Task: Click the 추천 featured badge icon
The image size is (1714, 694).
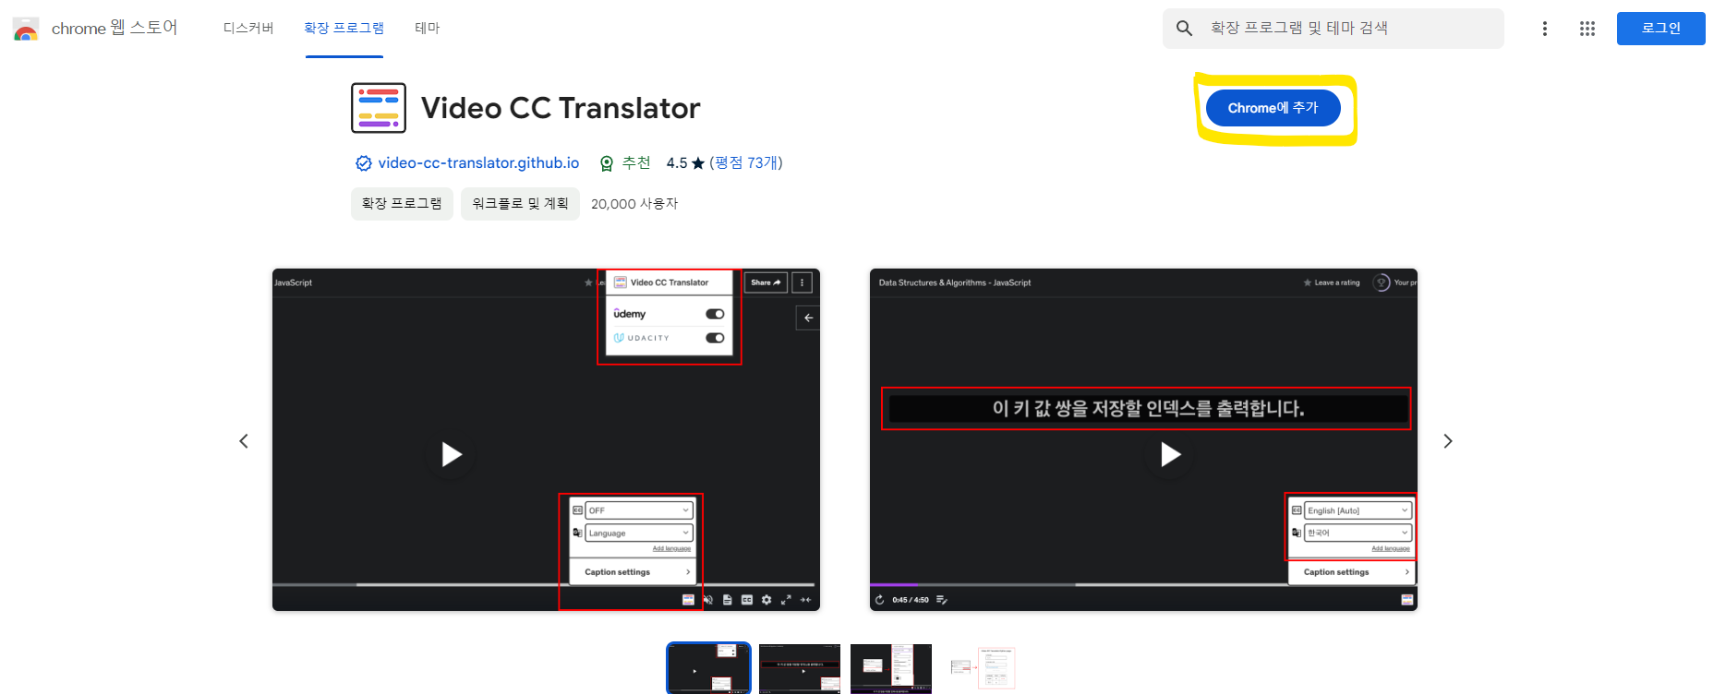Action: [x=607, y=163]
